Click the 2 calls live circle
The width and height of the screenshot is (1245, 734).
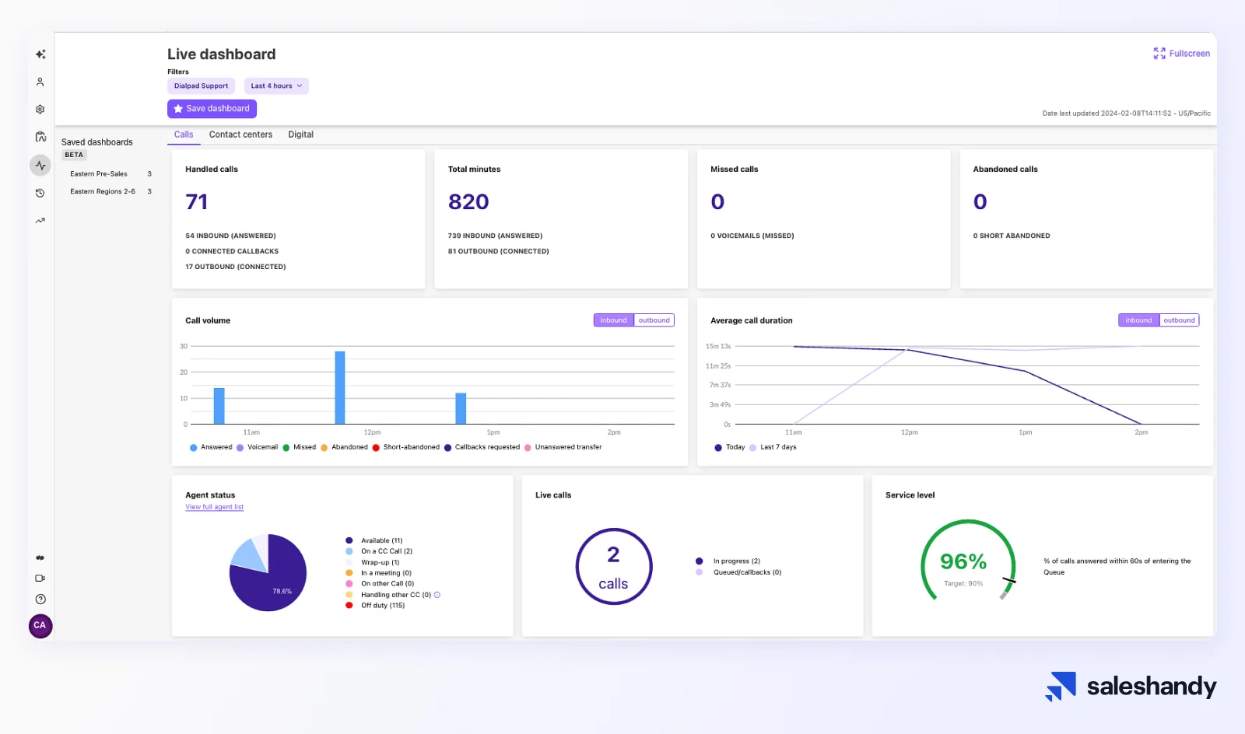point(614,567)
